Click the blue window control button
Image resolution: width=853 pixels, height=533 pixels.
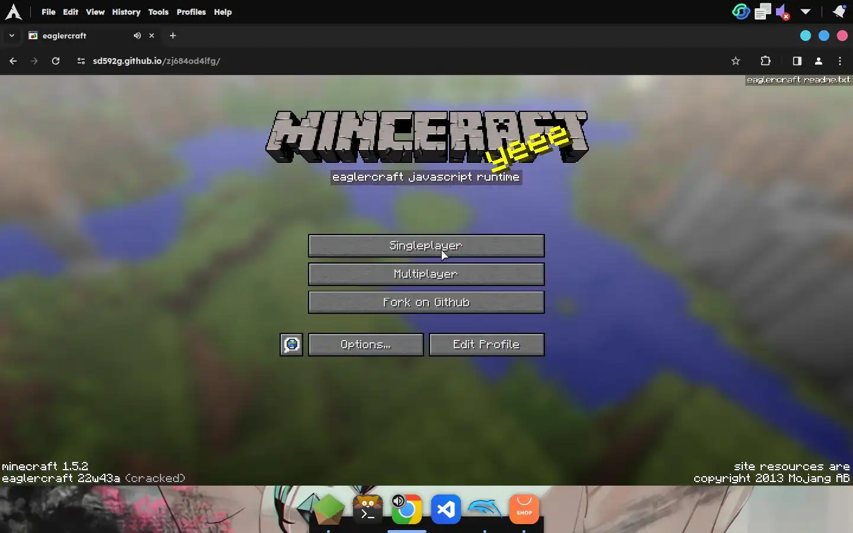pyautogui.click(x=824, y=36)
